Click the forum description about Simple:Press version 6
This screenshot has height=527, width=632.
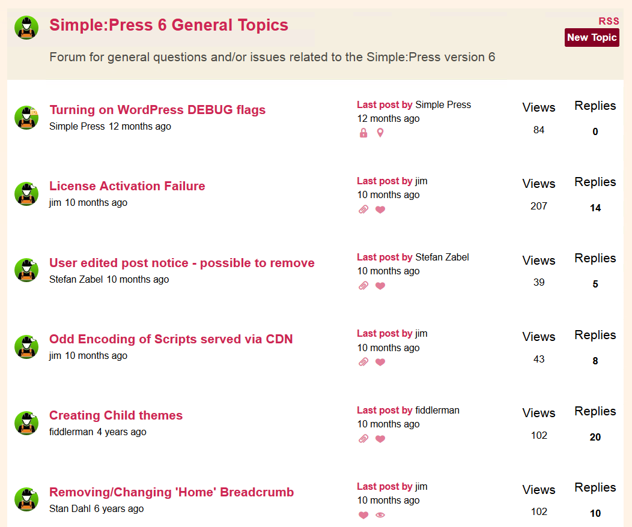tap(272, 57)
